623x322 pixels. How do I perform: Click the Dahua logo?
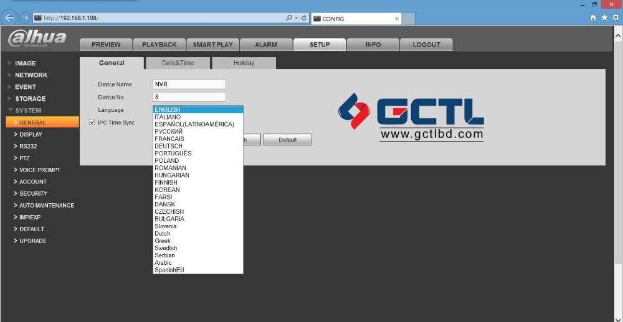click(37, 39)
